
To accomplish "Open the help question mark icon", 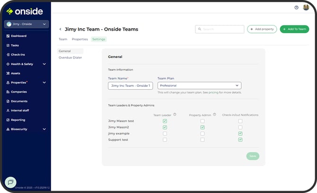I will pos(296,8).
